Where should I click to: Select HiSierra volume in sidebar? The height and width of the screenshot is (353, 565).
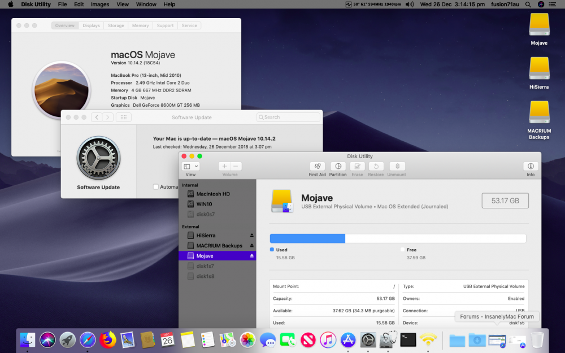[218, 235]
